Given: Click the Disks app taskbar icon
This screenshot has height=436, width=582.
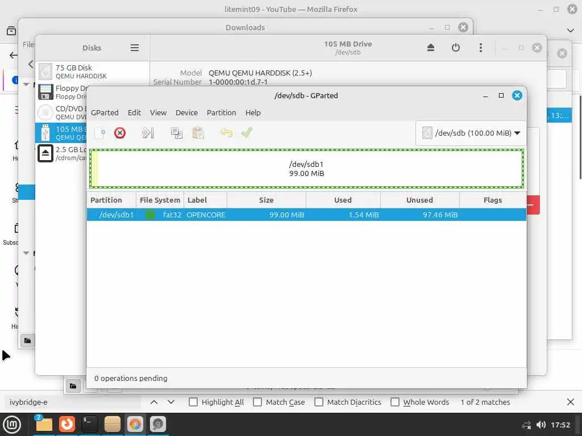Looking at the screenshot, I should [x=158, y=424].
